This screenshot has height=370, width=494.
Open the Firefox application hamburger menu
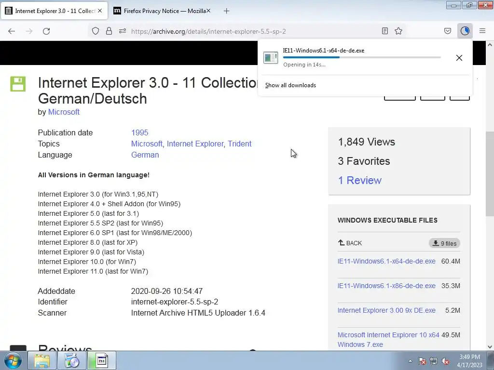pyautogui.click(x=482, y=31)
